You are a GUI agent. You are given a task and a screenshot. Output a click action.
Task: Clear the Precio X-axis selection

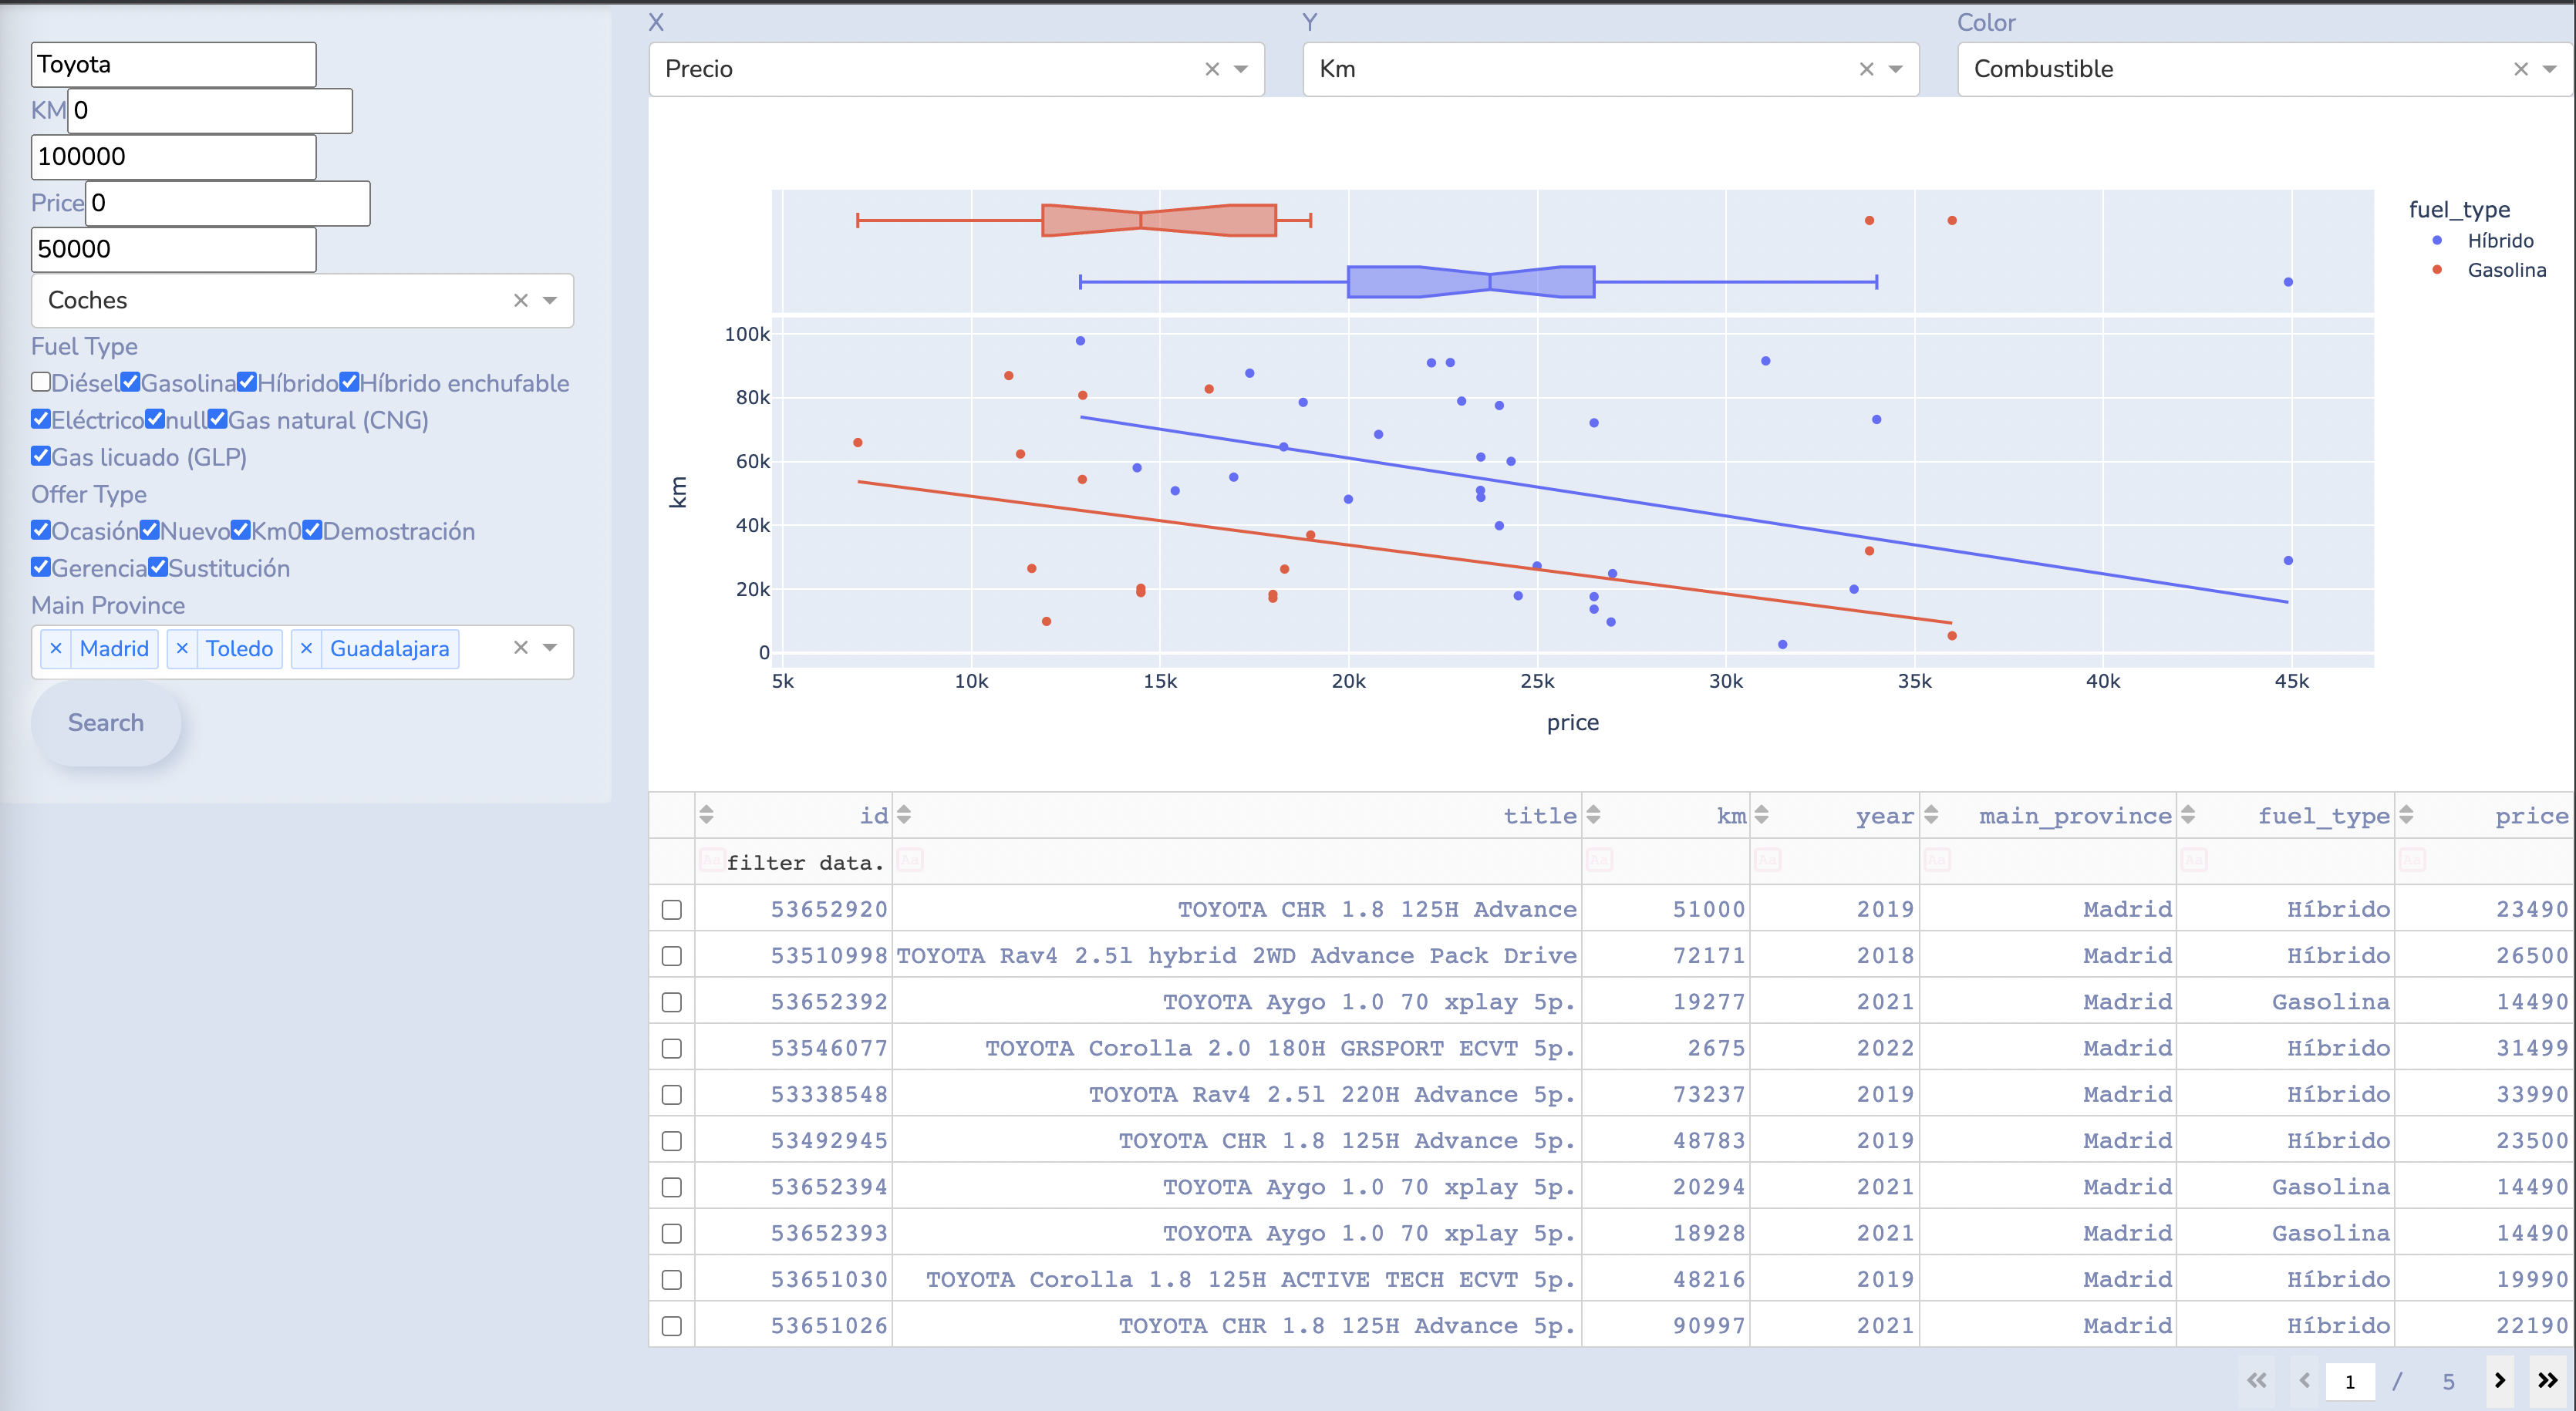pyautogui.click(x=1212, y=69)
